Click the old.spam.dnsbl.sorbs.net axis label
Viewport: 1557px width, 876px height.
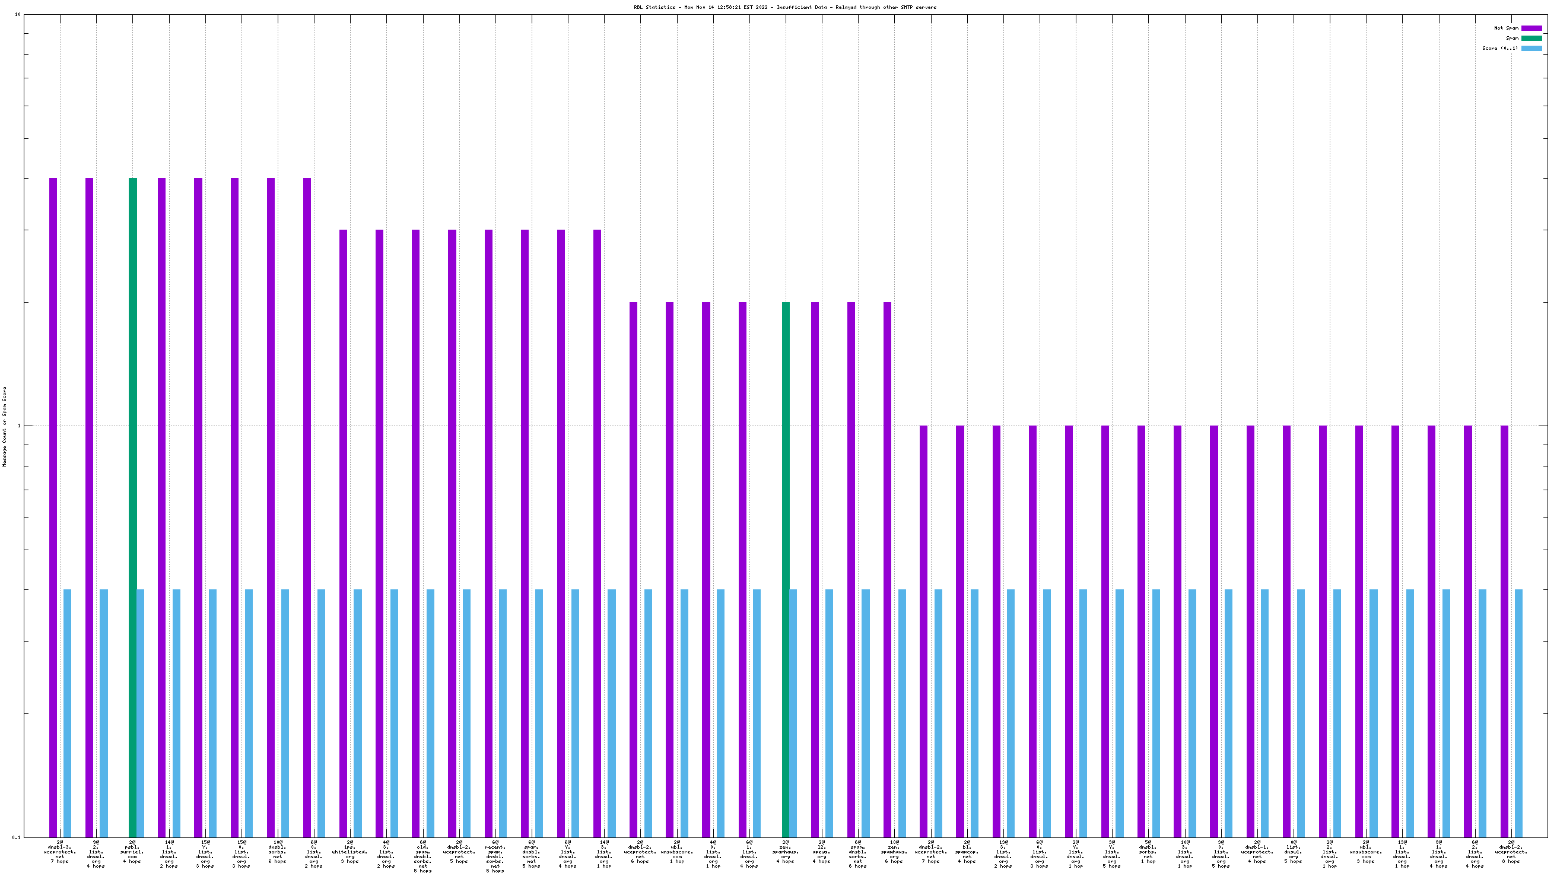[422, 857]
